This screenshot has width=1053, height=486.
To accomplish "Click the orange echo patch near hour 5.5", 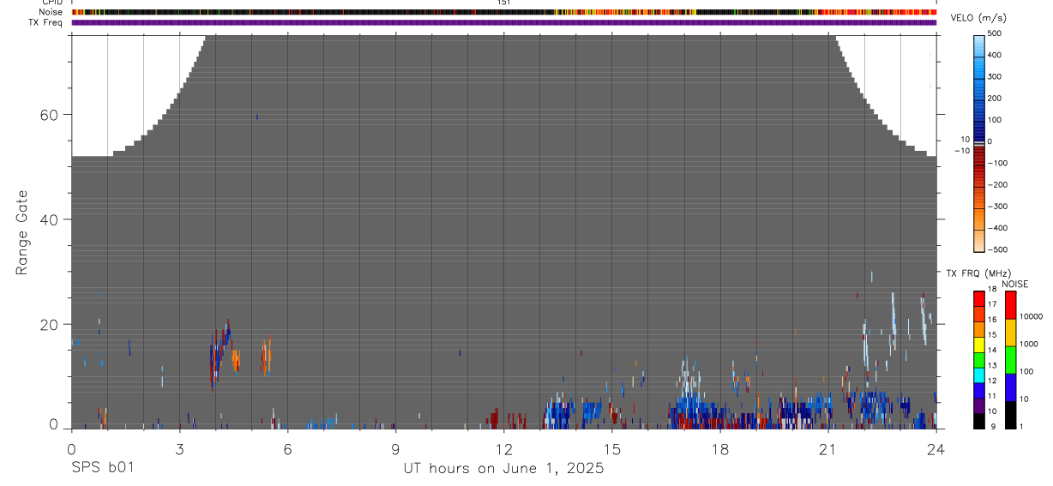I will (266, 355).
